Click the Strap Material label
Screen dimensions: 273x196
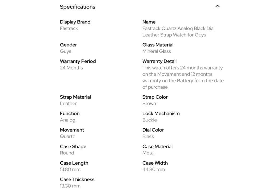click(75, 97)
